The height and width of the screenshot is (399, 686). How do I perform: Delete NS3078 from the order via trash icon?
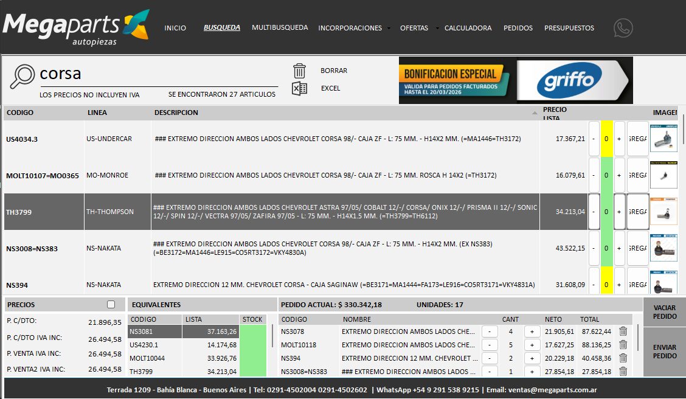point(623,331)
